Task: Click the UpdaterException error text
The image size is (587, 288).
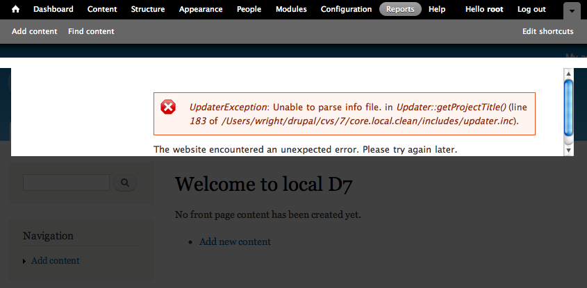Action: pos(228,108)
